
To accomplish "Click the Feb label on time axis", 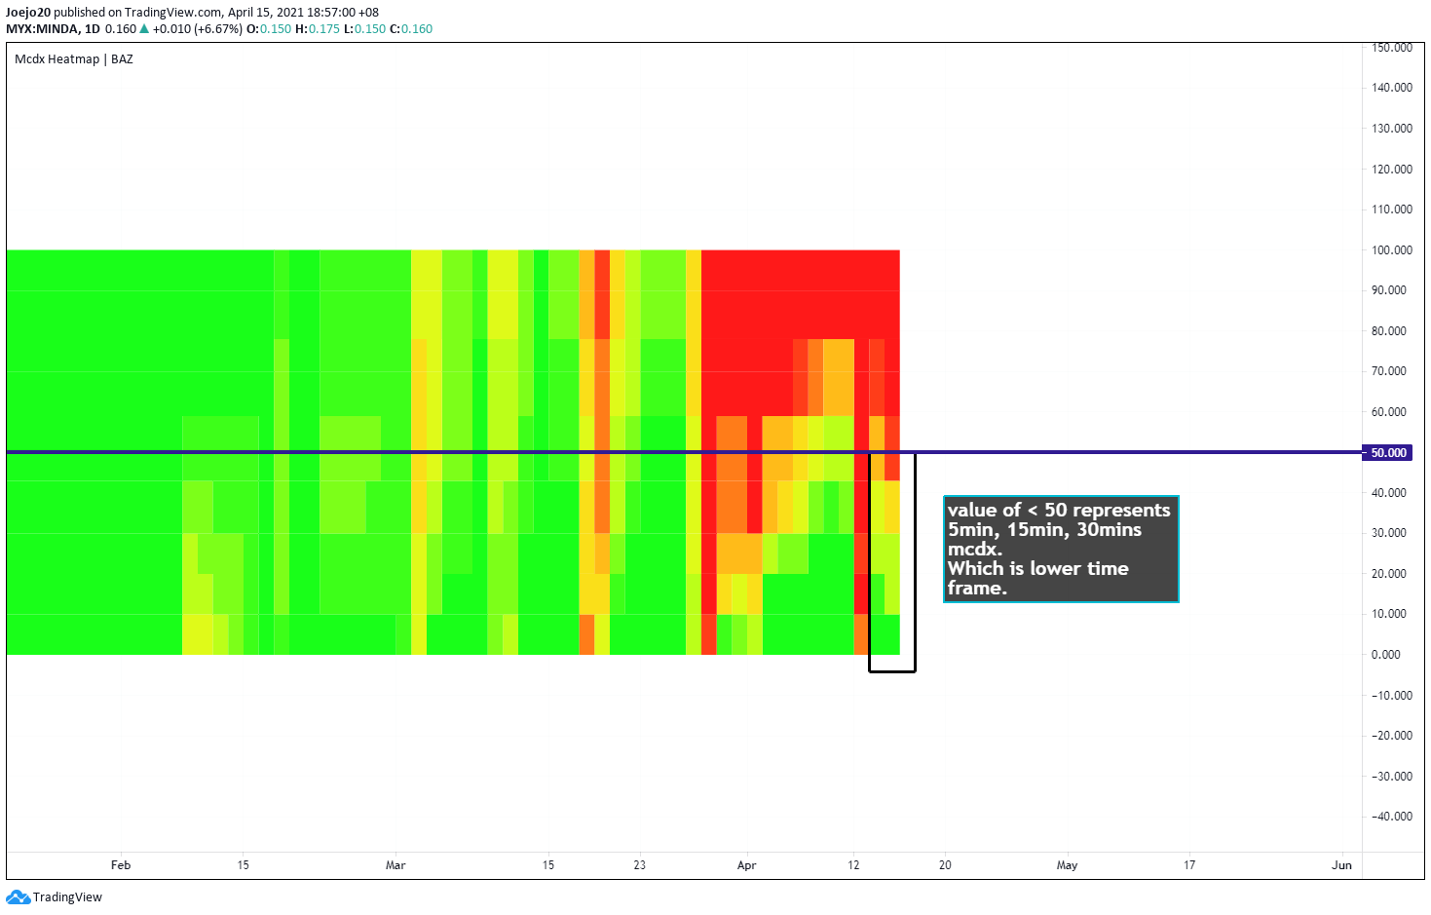I will (x=121, y=865).
